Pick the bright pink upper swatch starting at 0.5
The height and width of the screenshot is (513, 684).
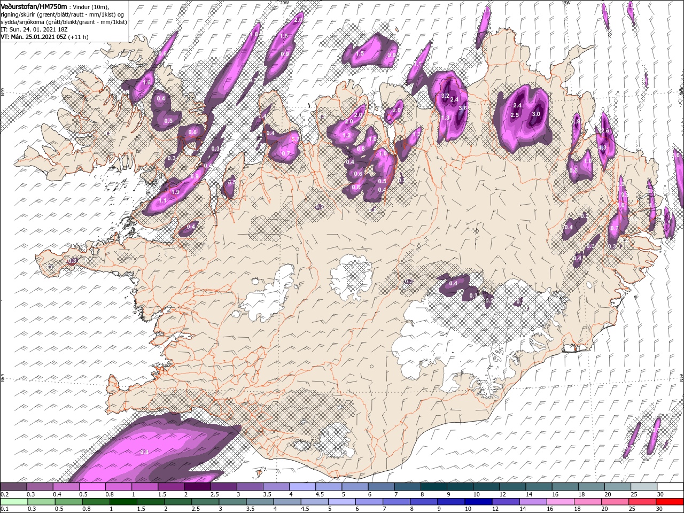point(92,487)
